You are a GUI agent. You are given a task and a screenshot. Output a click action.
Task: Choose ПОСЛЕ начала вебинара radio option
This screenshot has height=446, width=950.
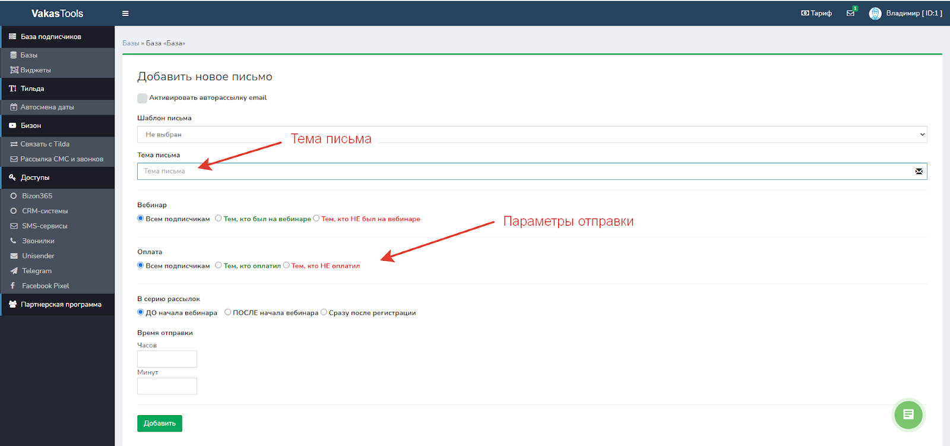point(227,312)
